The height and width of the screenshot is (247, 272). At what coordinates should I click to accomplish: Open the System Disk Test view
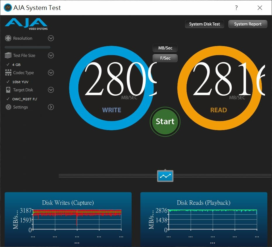click(204, 24)
